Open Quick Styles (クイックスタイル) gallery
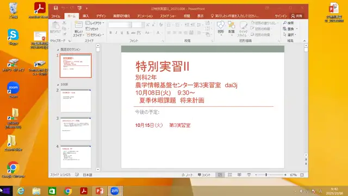The width and height of the screenshot is (348, 196). click(x=243, y=29)
